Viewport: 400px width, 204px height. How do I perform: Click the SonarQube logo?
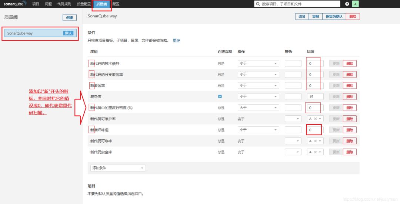tap(15, 4)
